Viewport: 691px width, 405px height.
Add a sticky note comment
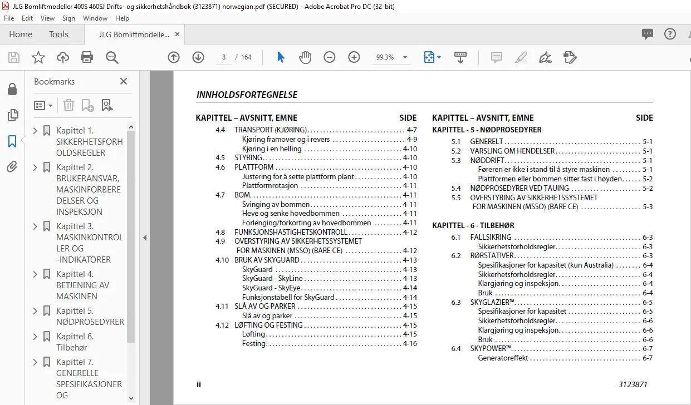(x=497, y=57)
